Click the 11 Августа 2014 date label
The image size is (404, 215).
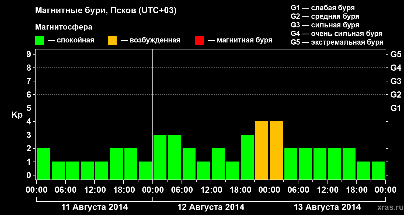[x=95, y=207]
